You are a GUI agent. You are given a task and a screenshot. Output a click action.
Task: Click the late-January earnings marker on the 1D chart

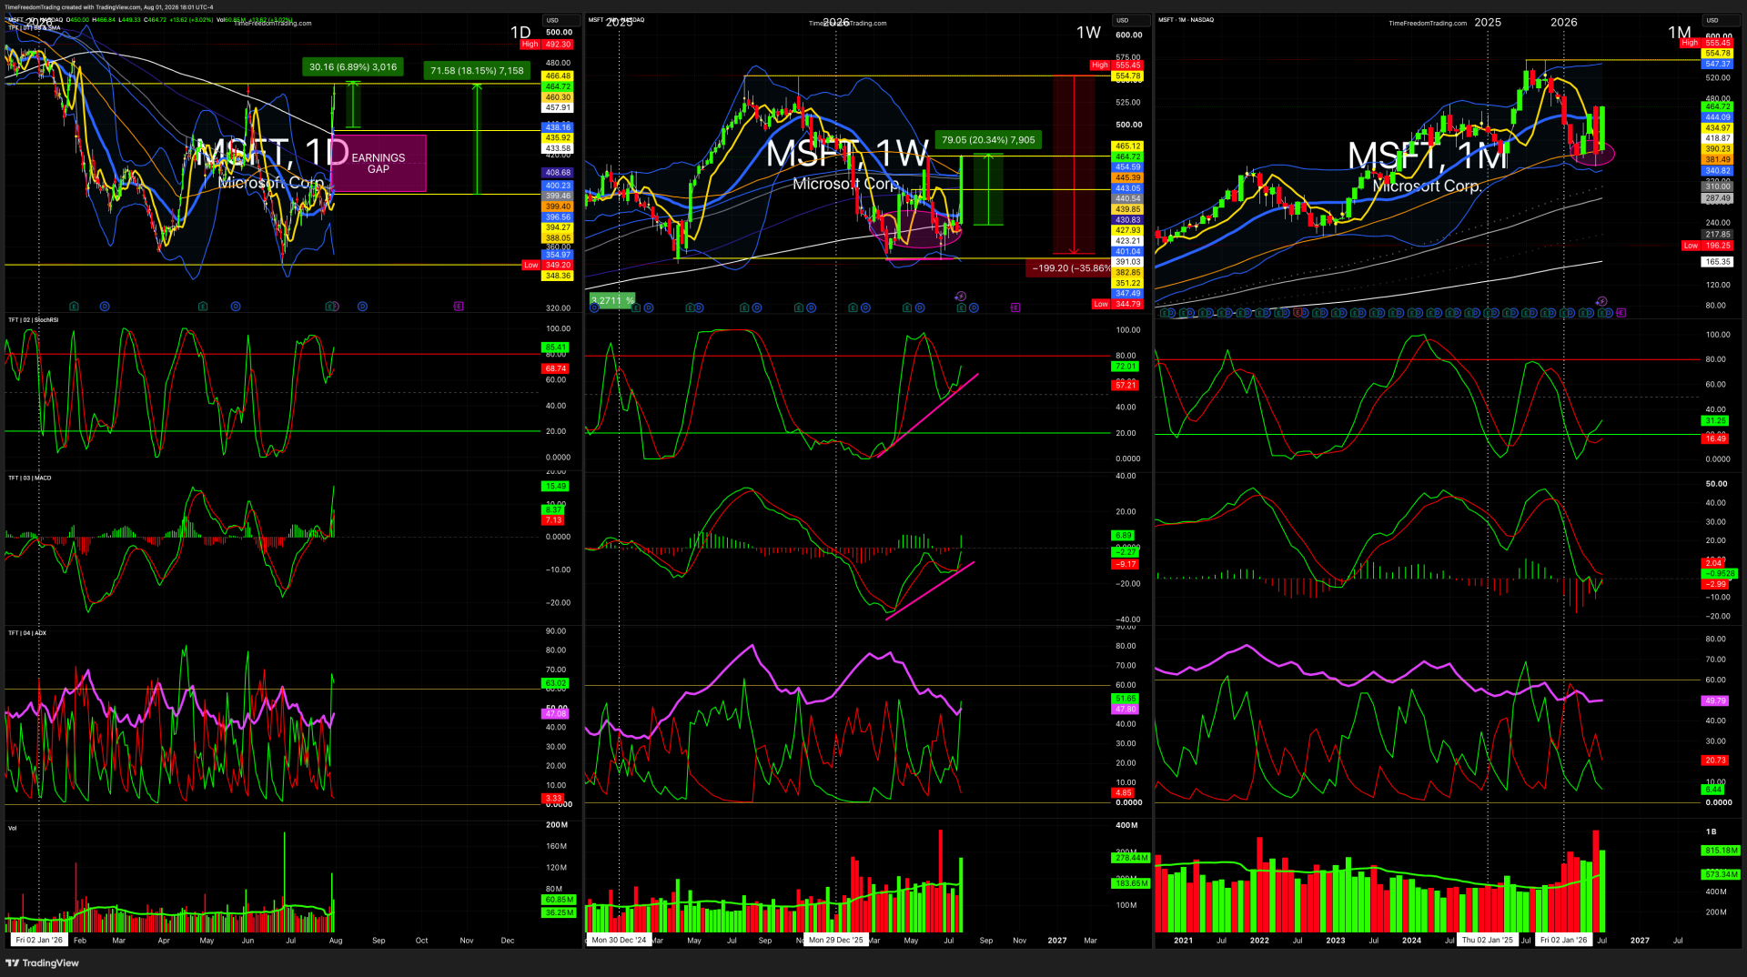point(74,307)
